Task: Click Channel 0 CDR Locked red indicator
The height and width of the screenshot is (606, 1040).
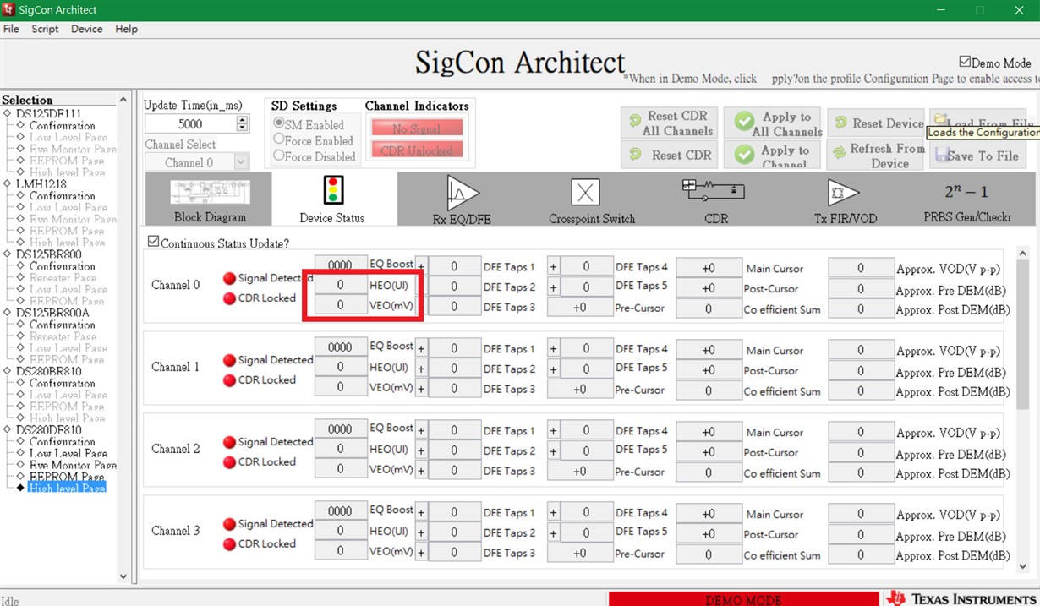Action: (x=229, y=298)
